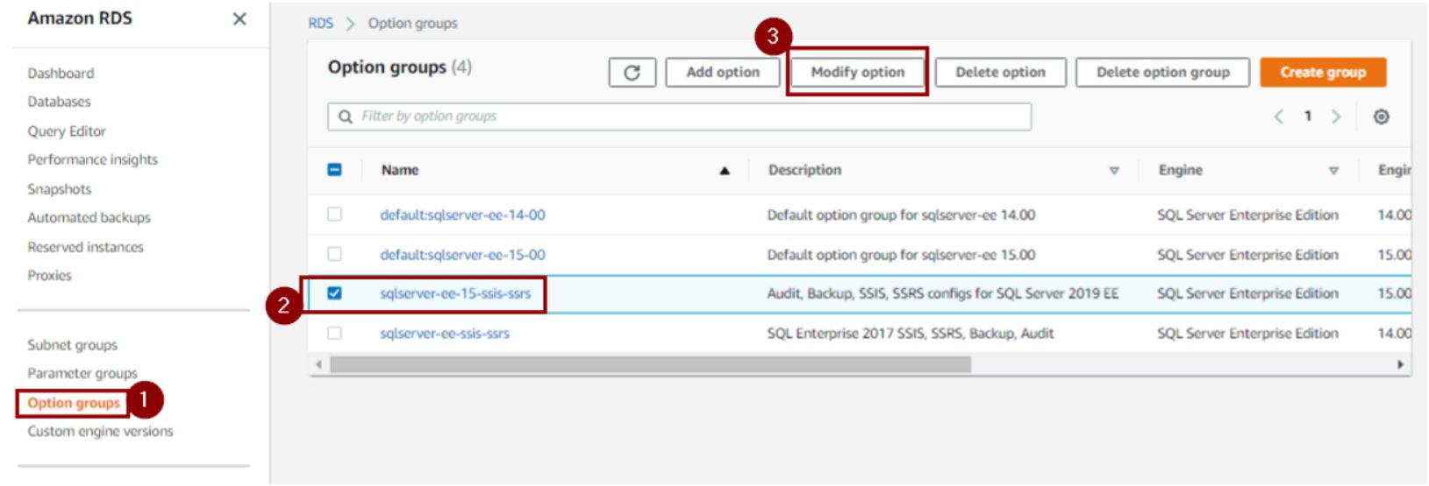Click 'SQL Enterprise 2017 SSIS, SSRS' description
1429x486 pixels.
click(x=911, y=334)
